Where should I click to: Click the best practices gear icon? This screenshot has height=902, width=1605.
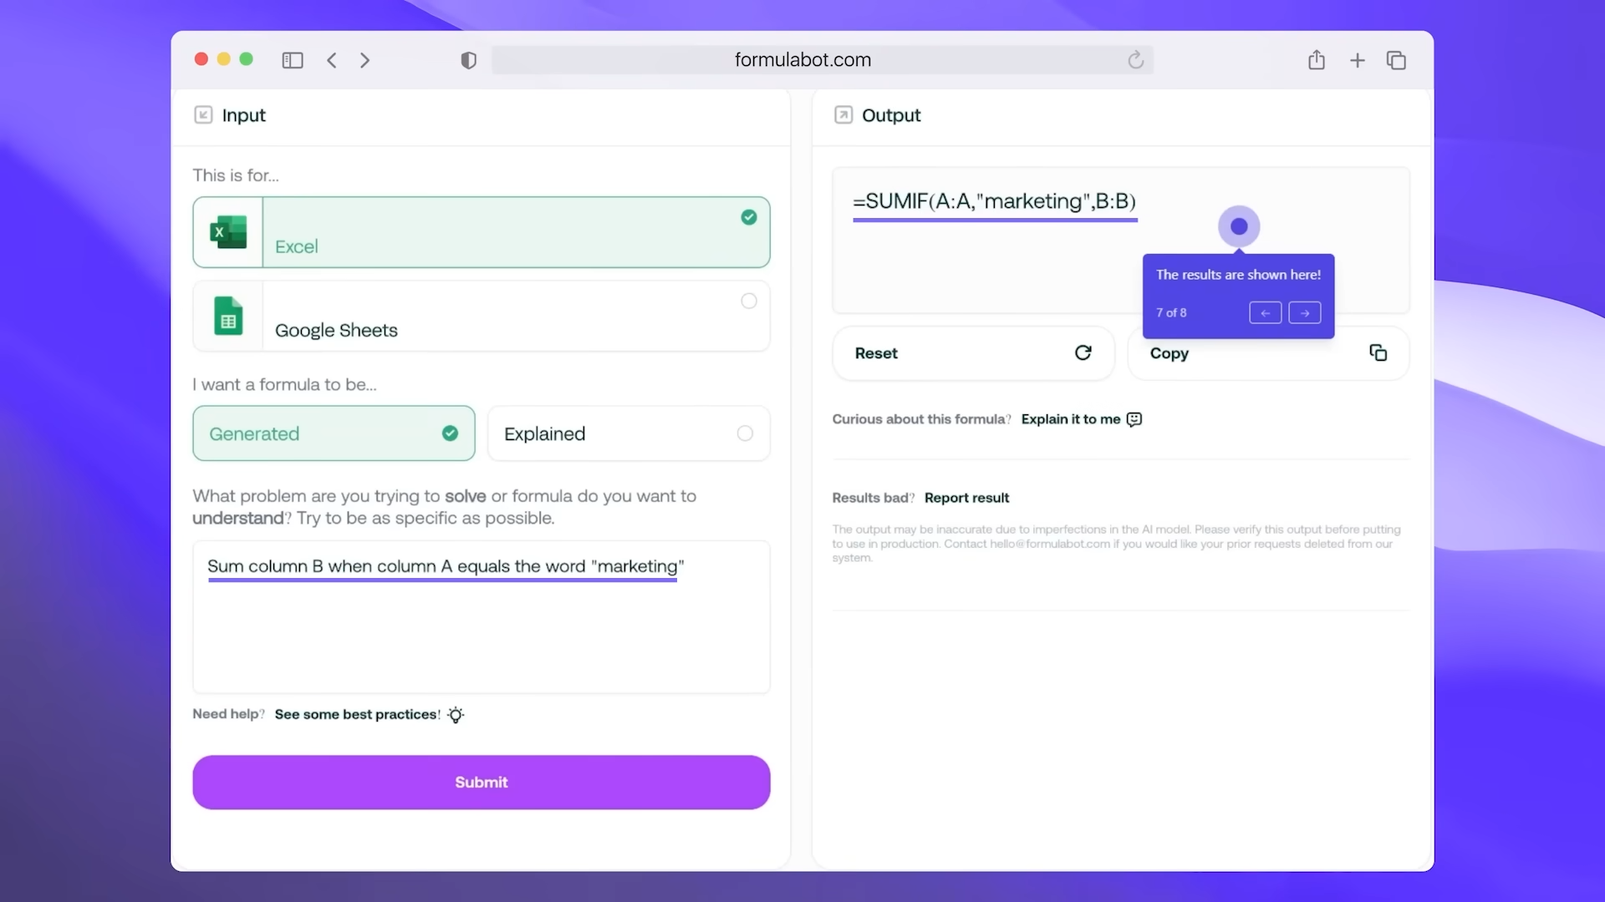pyautogui.click(x=456, y=715)
